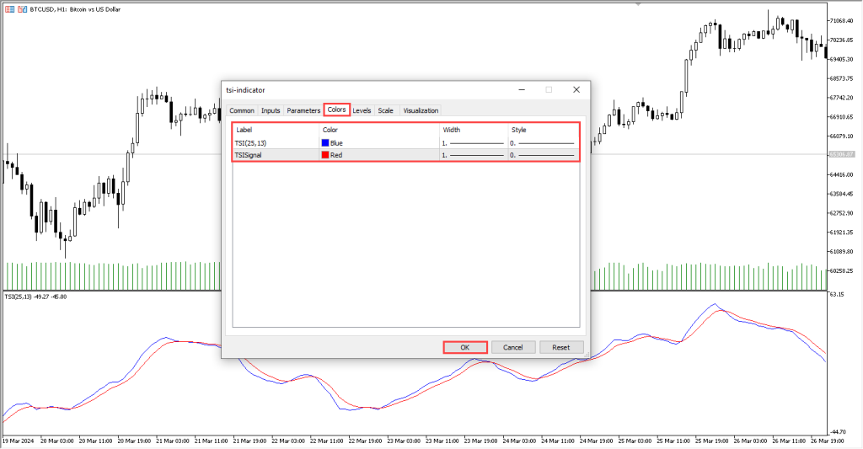The width and height of the screenshot is (863, 449).
Task: Click the chart type icon next to BTCUSD
Action: click(x=22, y=9)
